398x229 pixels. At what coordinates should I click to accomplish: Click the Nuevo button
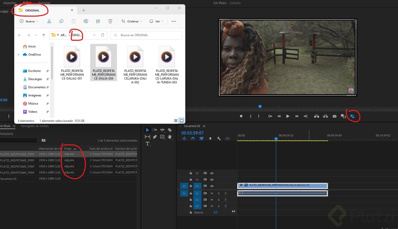coord(29,21)
